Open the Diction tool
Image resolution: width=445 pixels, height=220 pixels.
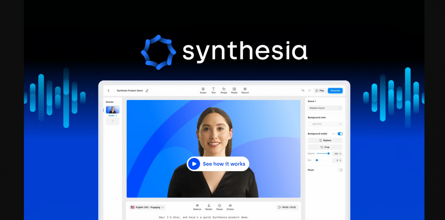coord(230,207)
